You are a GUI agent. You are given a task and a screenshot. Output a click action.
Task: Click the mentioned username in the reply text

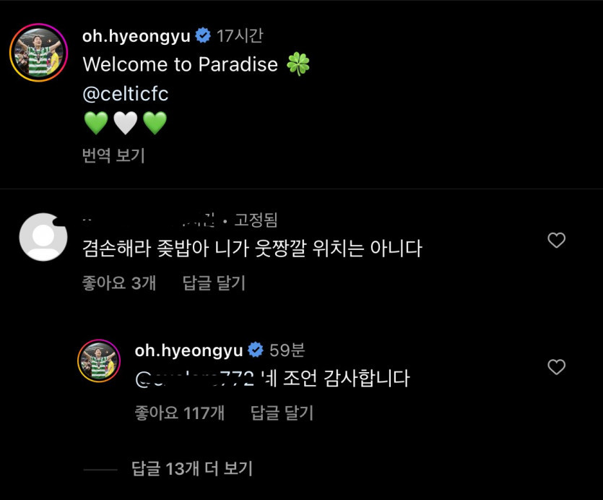click(194, 377)
